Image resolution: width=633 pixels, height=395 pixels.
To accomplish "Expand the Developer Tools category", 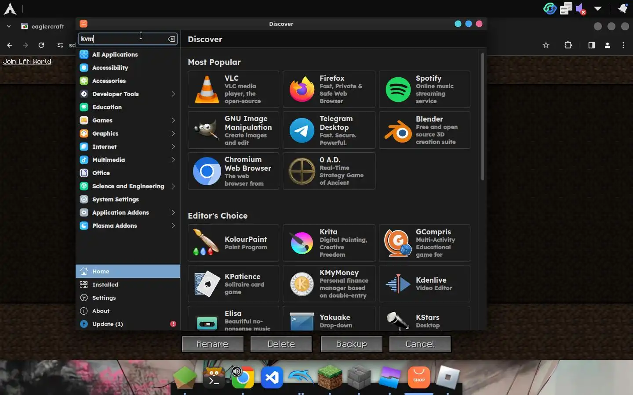I will pyautogui.click(x=173, y=94).
